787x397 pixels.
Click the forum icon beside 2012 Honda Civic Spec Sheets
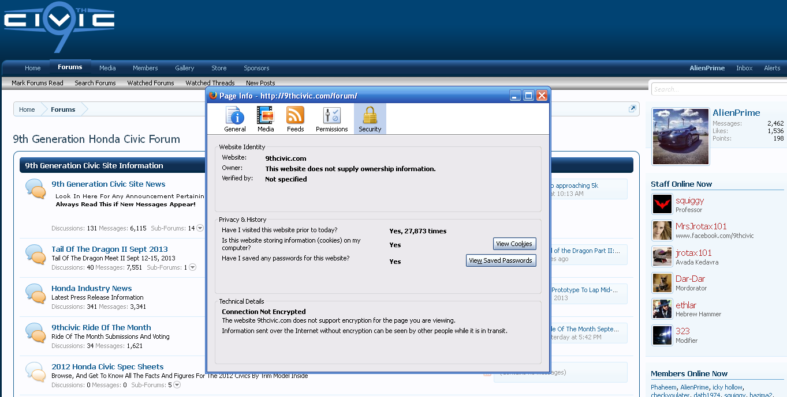tap(35, 372)
